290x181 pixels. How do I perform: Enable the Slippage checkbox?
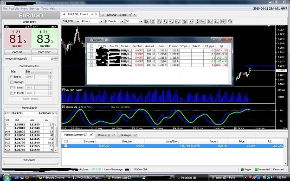(12, 82)
